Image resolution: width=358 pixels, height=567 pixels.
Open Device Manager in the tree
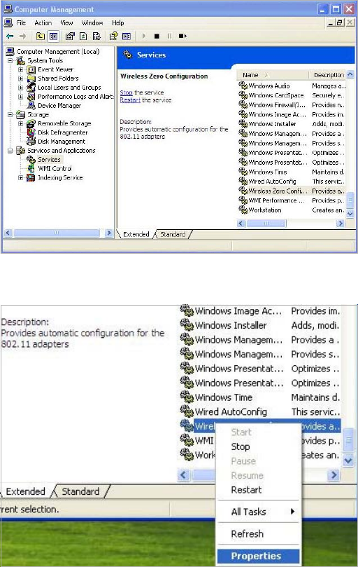click(x=59, y=106)
